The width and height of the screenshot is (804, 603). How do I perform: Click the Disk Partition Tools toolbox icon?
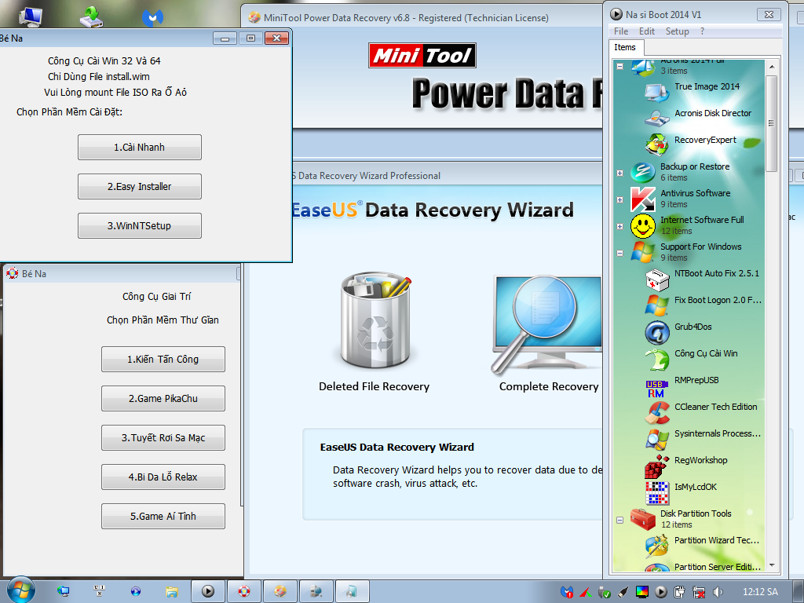point(642,519)
